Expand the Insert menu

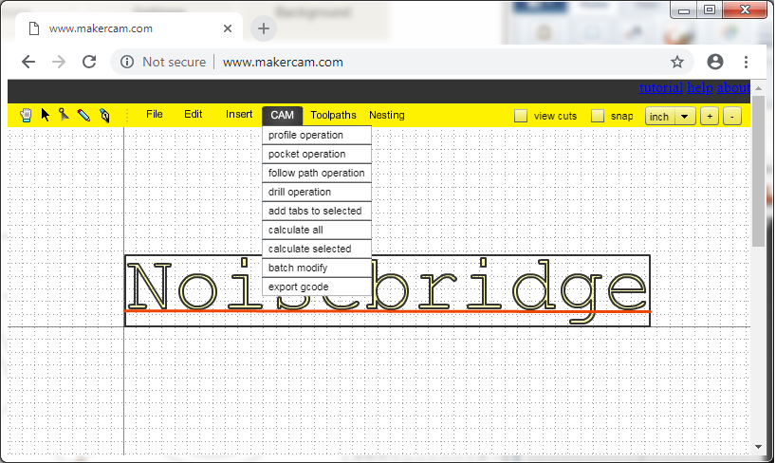click(x=239, y=115)
